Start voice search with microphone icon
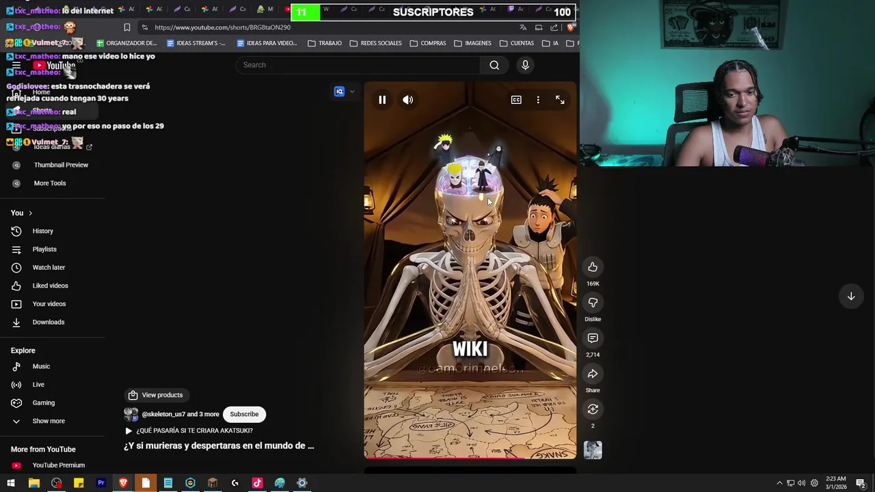Image resolution: width=875 pixels, height=492 pixels. [525, 65]
